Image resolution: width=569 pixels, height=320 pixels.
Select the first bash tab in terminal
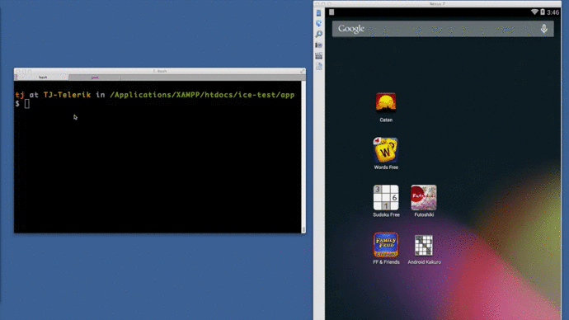pyautogui.click(x=43, y=78)
